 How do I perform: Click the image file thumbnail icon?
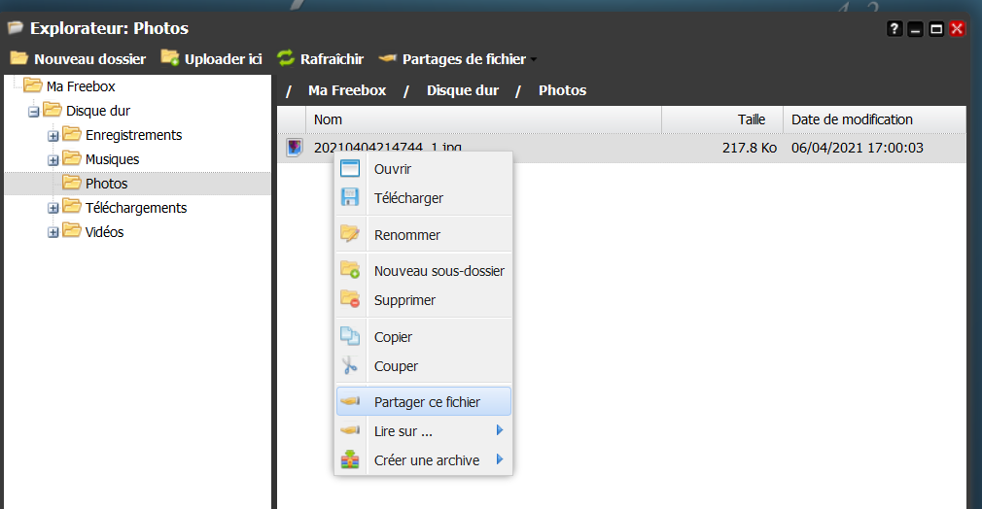point(294,148)
